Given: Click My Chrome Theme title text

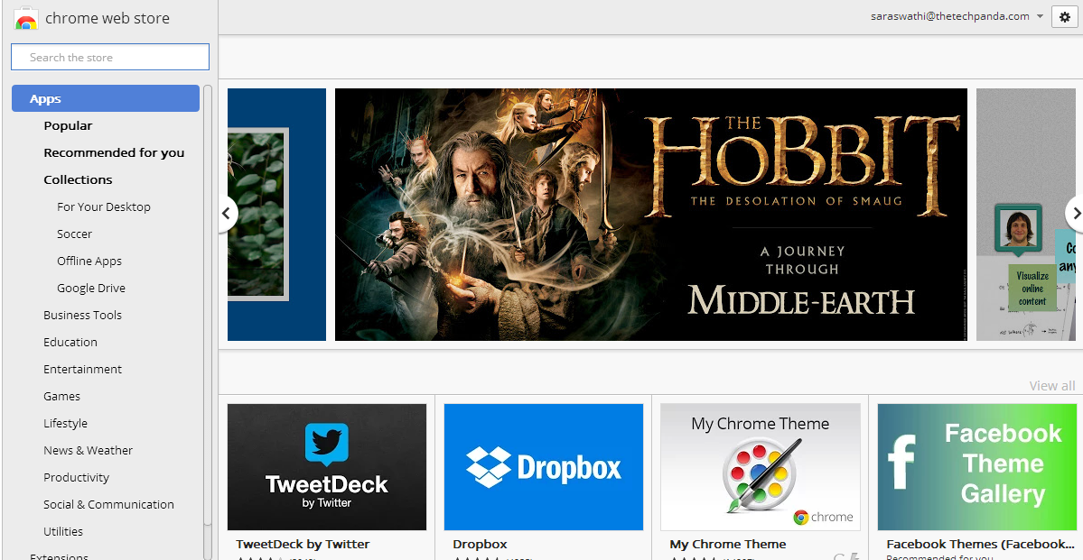Looking at the screenshot, I should click(x=728, y=544).
